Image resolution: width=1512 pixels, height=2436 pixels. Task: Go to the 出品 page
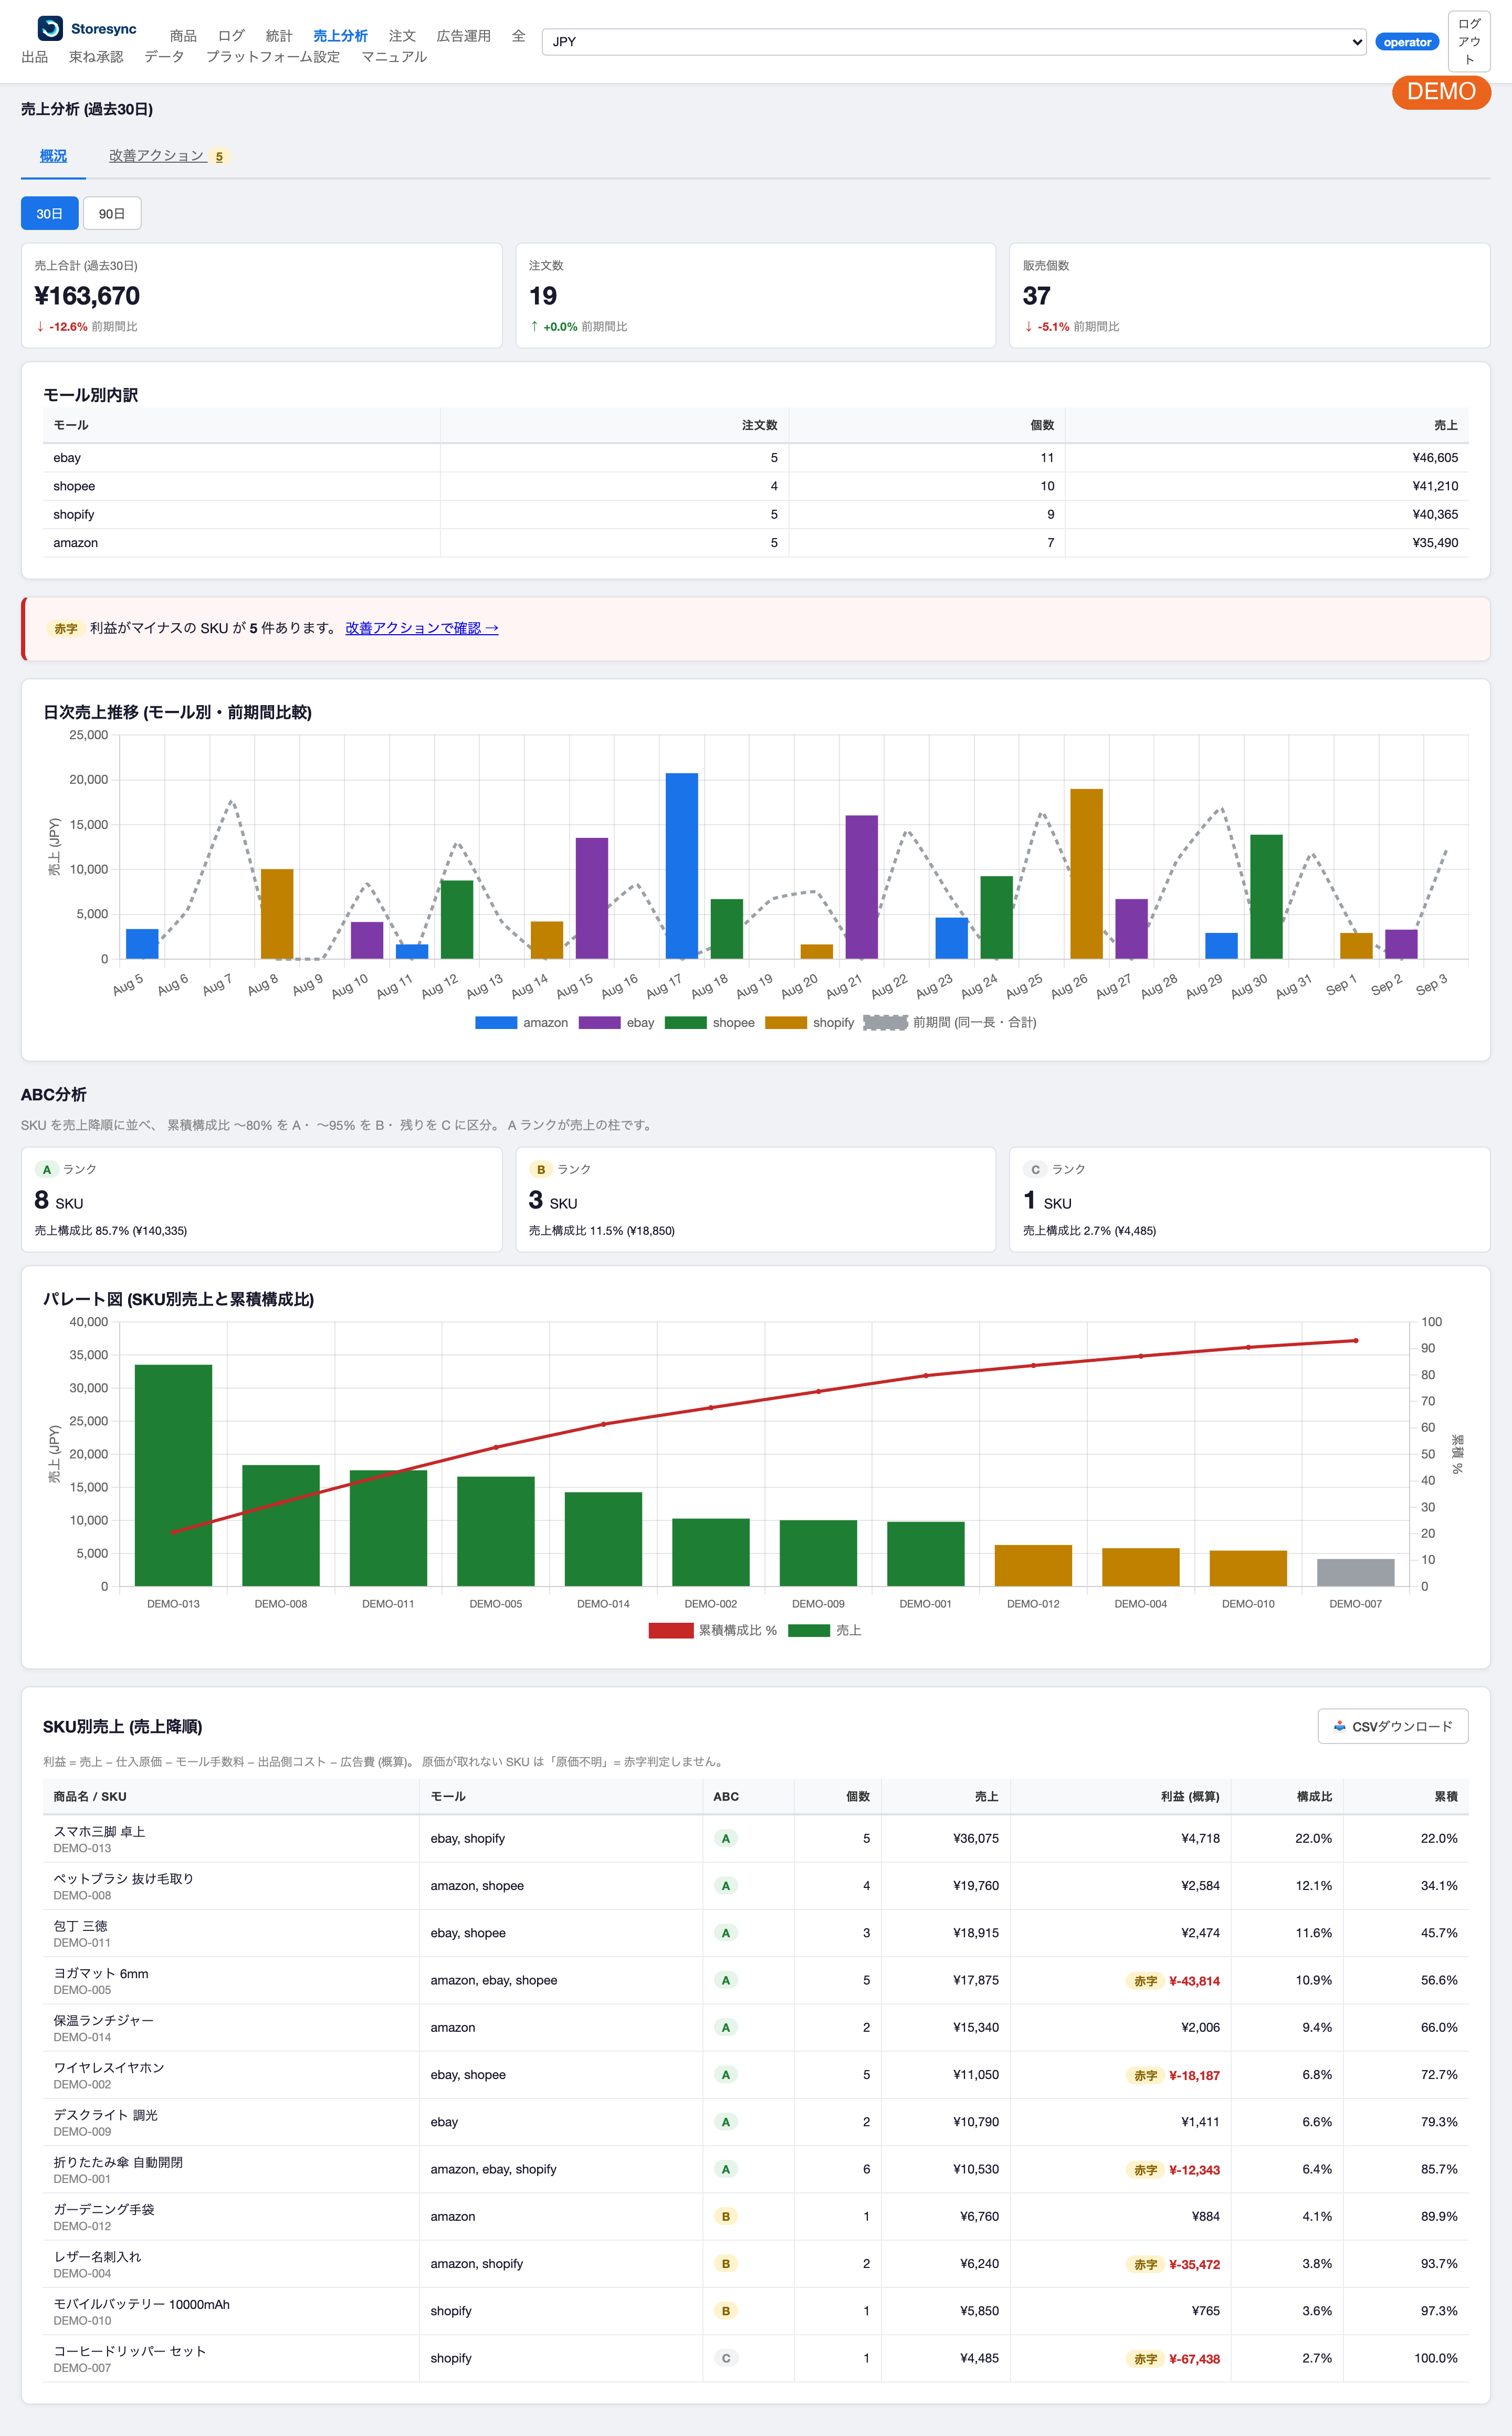coord(35,57)
